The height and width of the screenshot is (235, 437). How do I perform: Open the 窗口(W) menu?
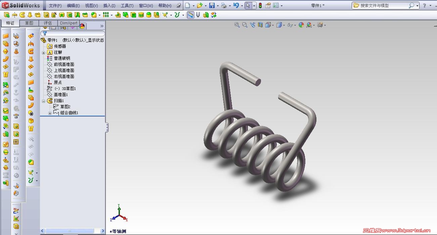(x=146, y=6)
